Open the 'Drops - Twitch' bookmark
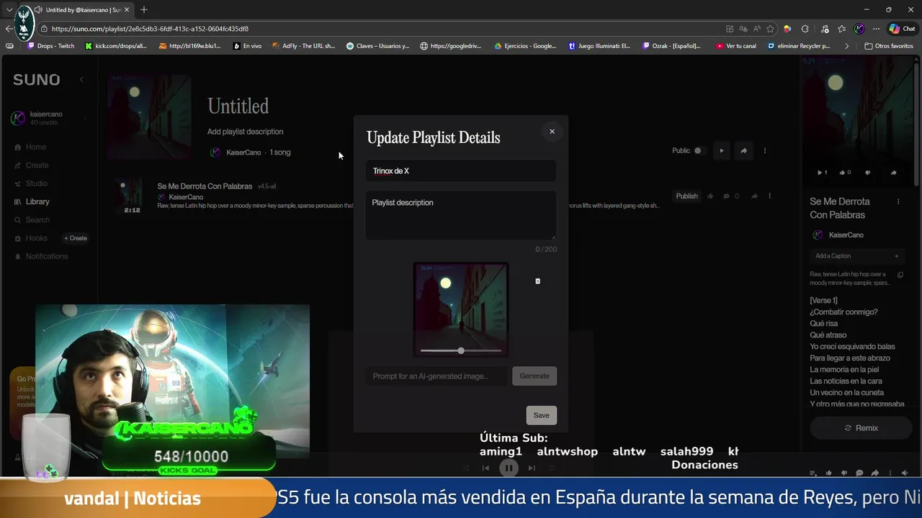 (x=50, y=46)
